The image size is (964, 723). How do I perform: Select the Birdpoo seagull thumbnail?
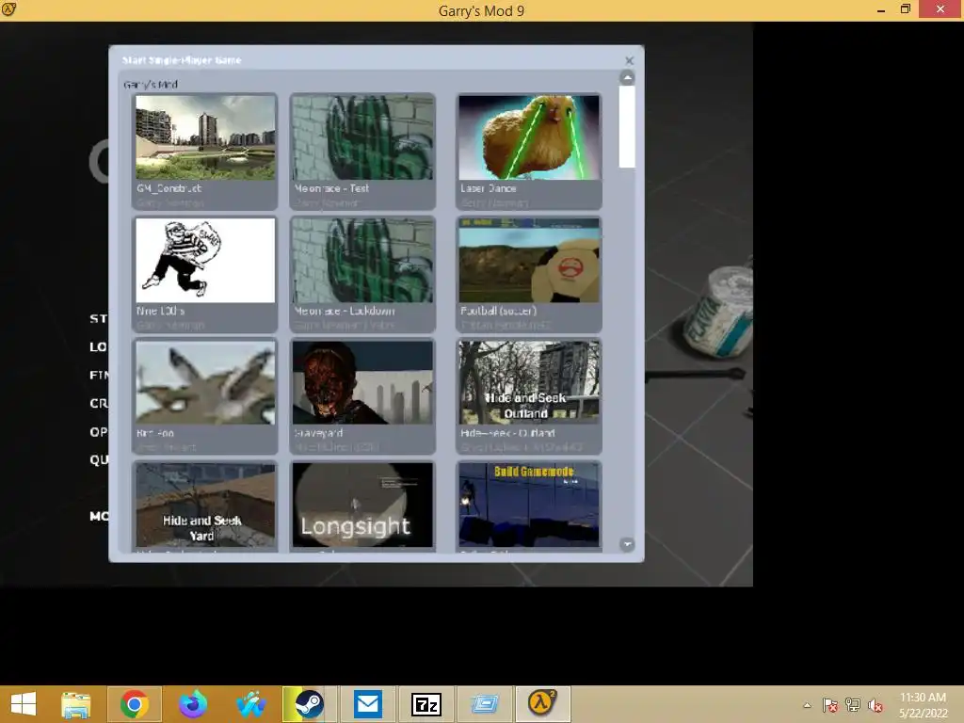(x=205, y=382)
